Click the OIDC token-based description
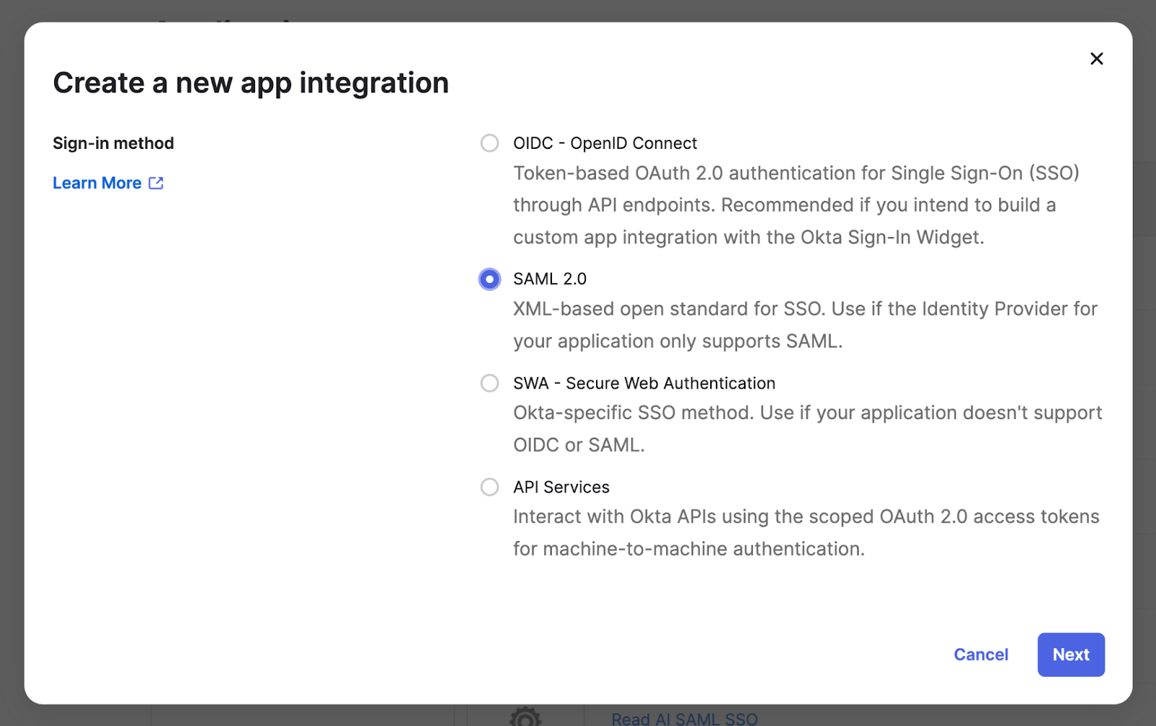Image resolution: width=1156 pixels, height=726 pixels. pos(795,204)
